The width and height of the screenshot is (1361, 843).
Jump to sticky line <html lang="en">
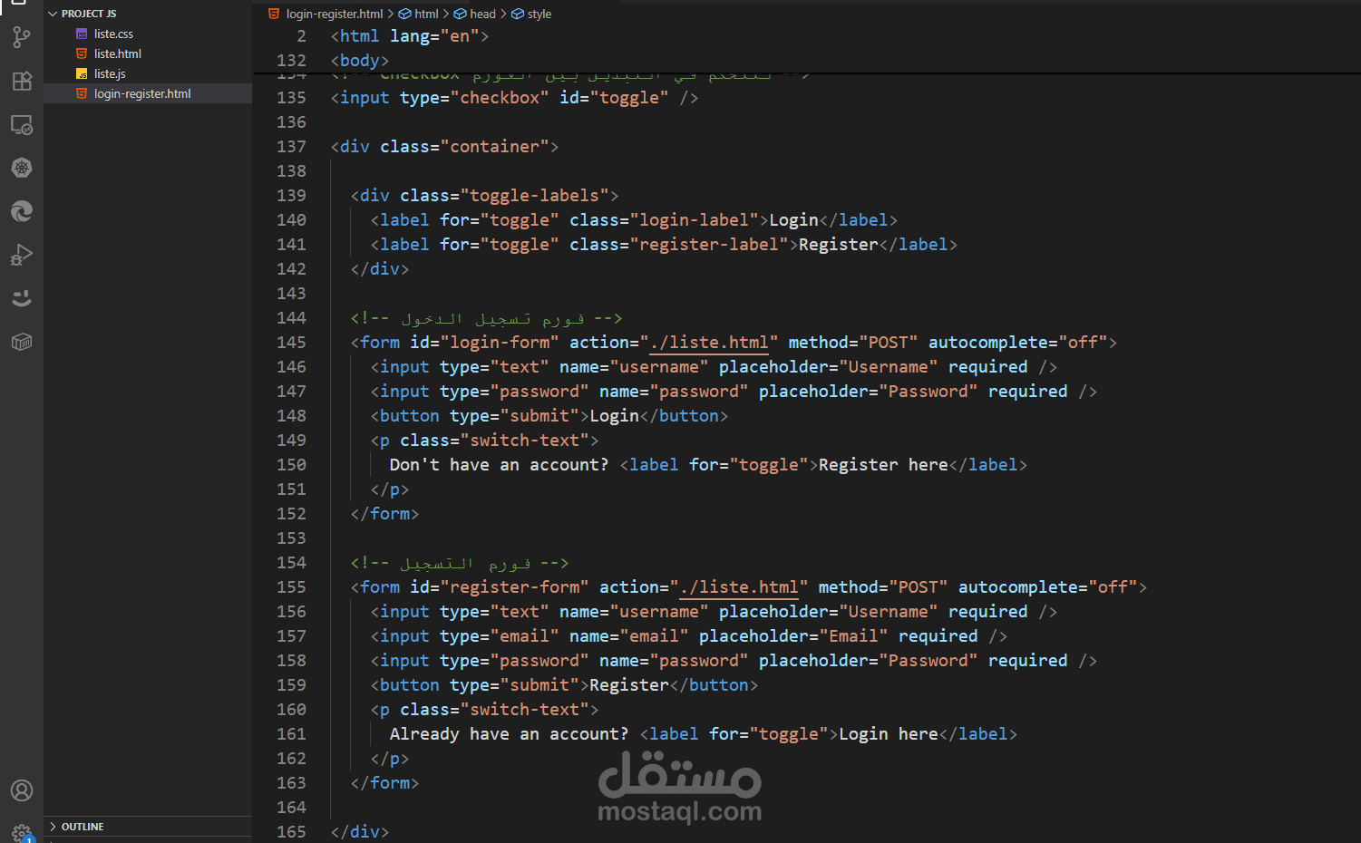point(410,36)
